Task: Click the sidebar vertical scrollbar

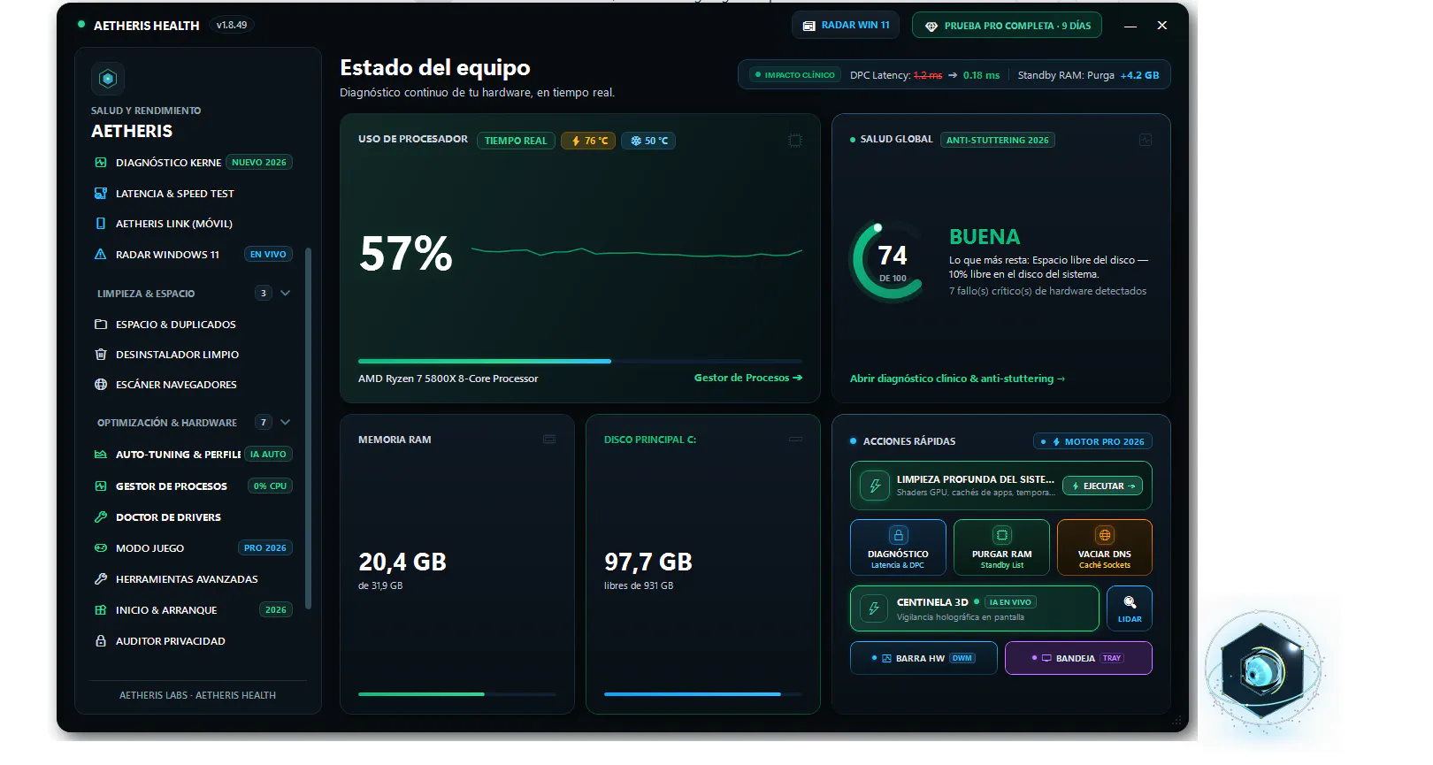Action: (x=308, y=429)
